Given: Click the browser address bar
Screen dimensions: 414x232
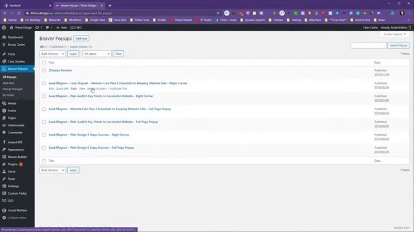Looking at the screenshot, I should [x=122, y=13].
